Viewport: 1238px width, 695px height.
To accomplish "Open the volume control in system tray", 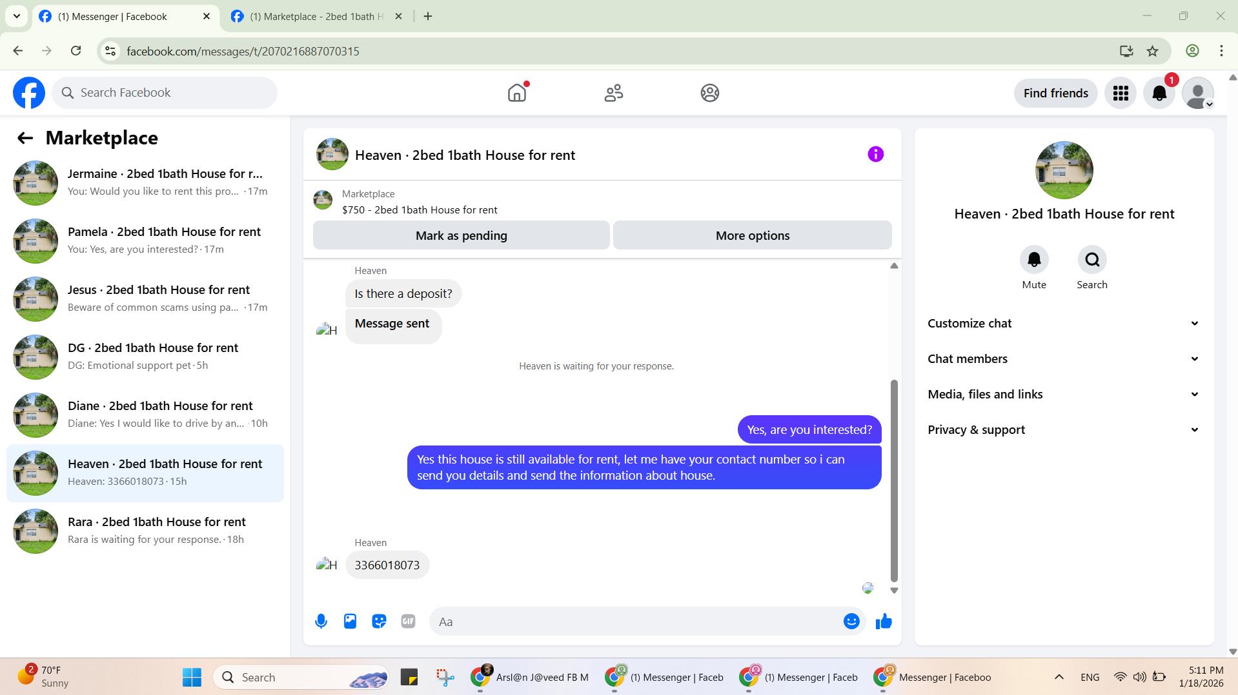I will (x=1139, y=677).
